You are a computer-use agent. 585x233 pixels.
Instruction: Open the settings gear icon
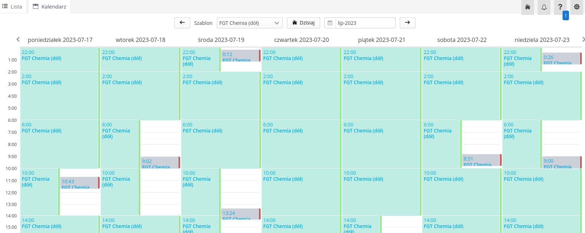[x=576, y=7]
